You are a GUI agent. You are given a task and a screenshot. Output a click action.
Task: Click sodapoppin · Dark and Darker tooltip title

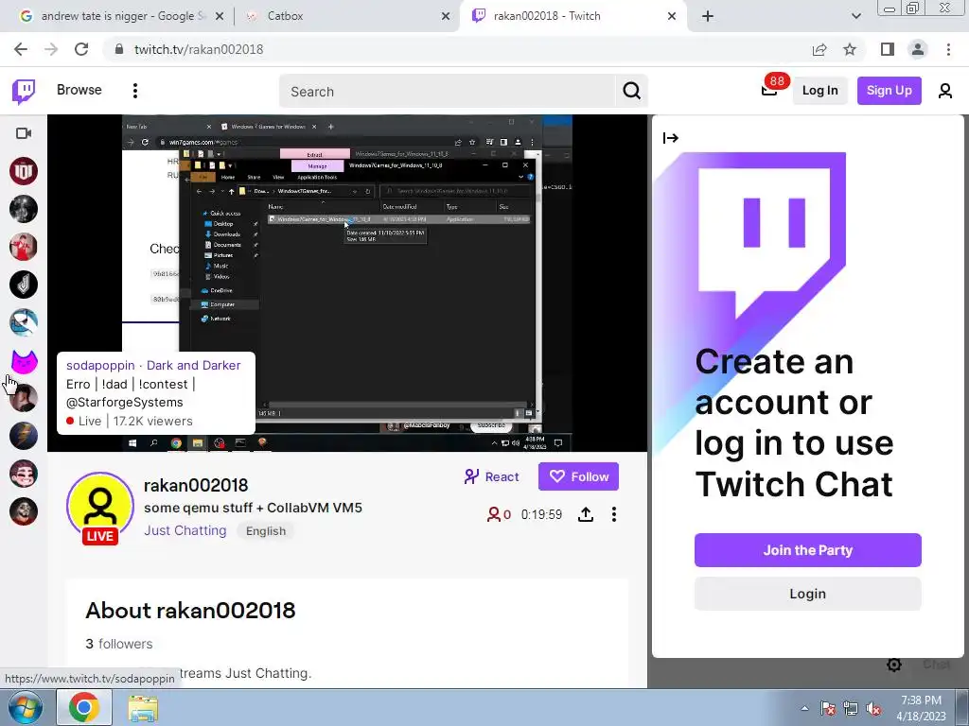coord(153,366)
